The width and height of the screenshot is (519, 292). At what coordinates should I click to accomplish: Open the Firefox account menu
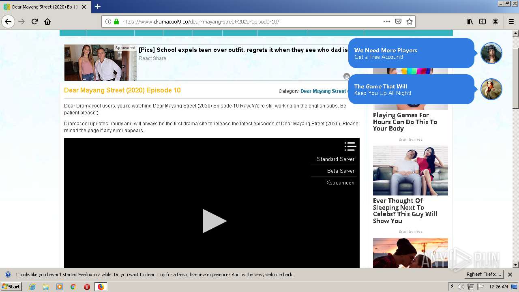(x=495, y=21)
